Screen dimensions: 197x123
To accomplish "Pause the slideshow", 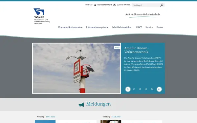I will tap(159, 89).
